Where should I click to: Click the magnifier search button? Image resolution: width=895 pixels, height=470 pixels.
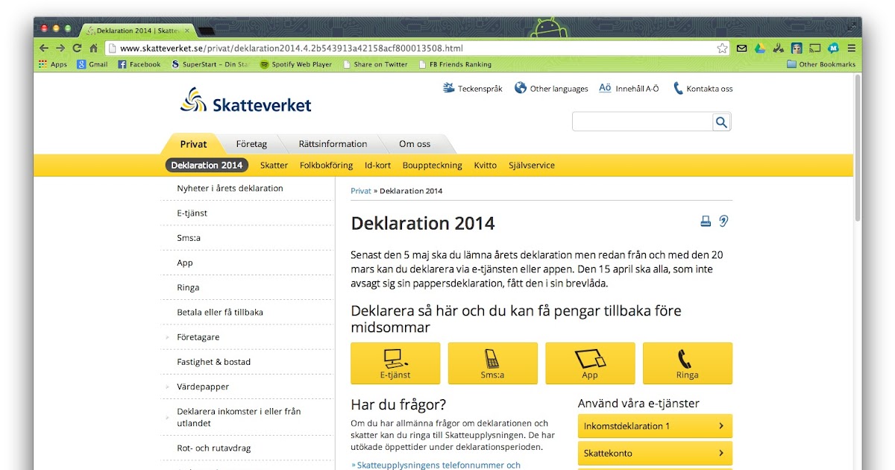721,122
